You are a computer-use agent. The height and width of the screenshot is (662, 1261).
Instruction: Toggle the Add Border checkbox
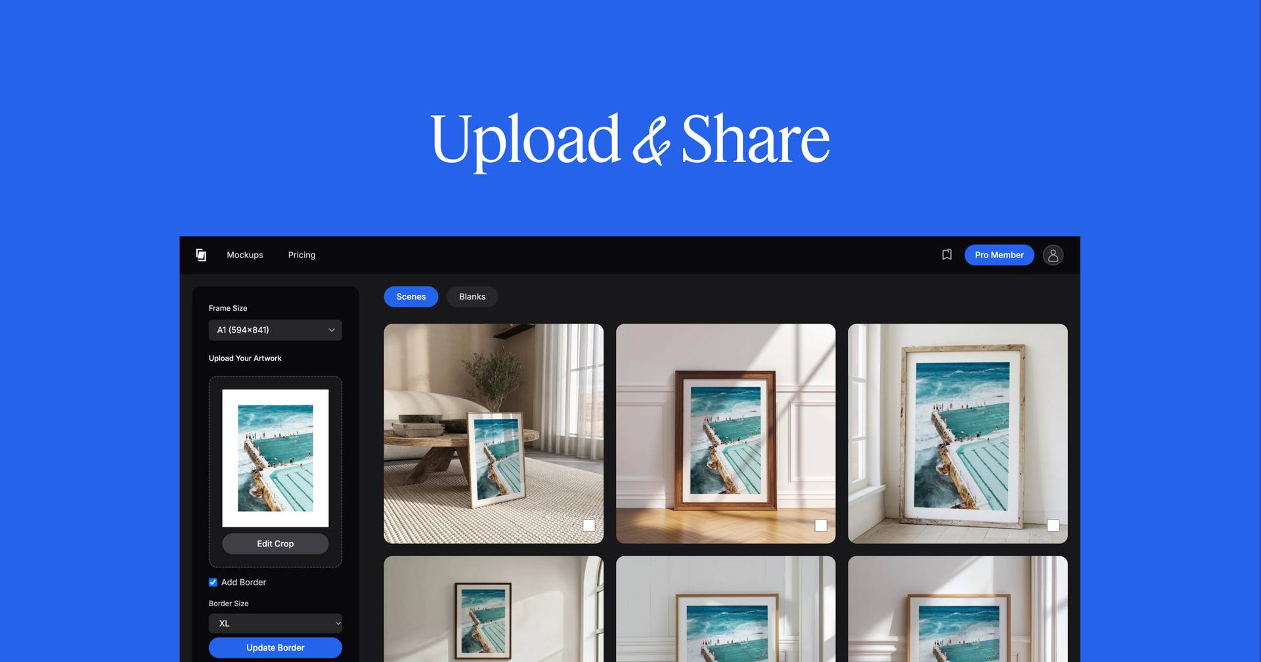pyautogui.click(x=213, y=583)
